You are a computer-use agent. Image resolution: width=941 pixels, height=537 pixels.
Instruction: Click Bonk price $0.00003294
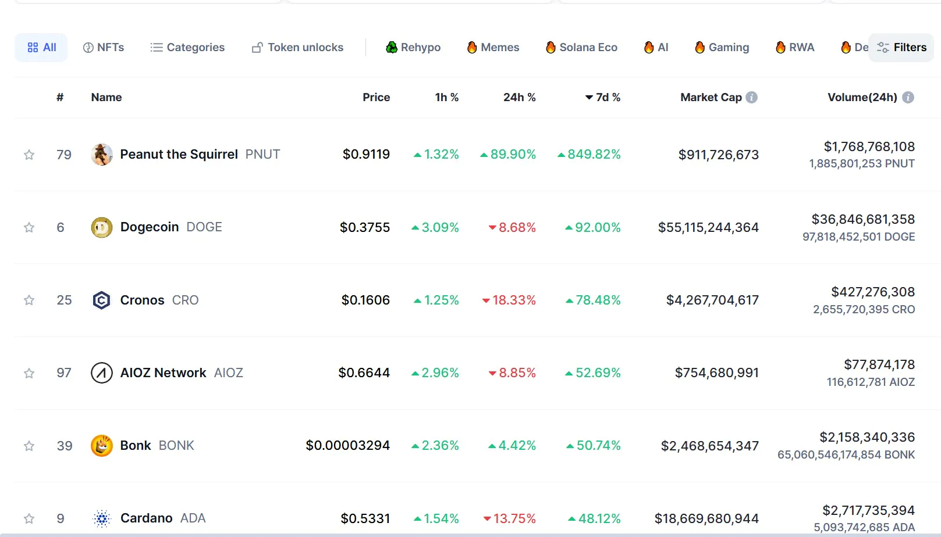tap(348, 446)
